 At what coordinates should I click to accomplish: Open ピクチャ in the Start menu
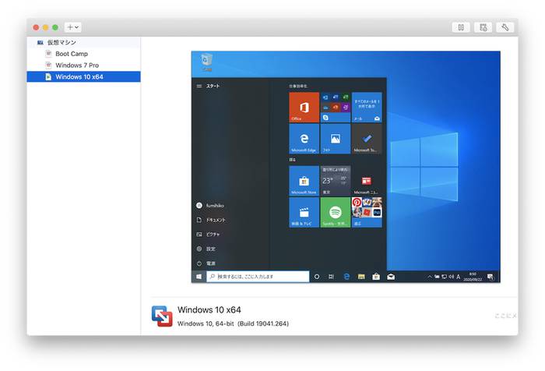pyautogui.click(x=208, y=235)
